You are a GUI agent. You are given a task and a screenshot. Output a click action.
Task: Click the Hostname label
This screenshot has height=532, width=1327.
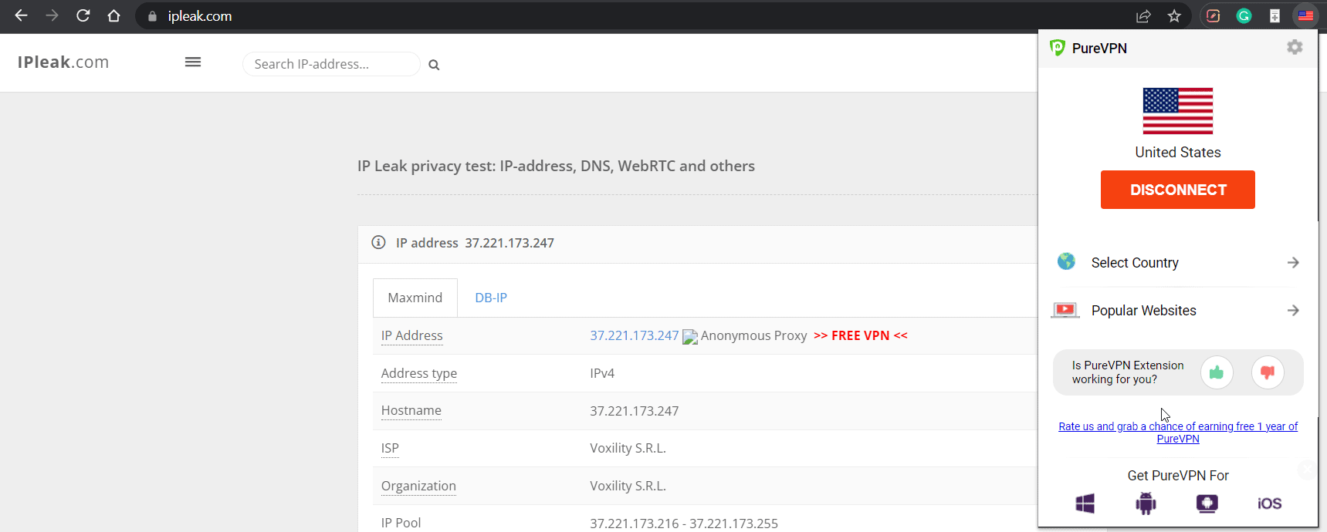411,410
